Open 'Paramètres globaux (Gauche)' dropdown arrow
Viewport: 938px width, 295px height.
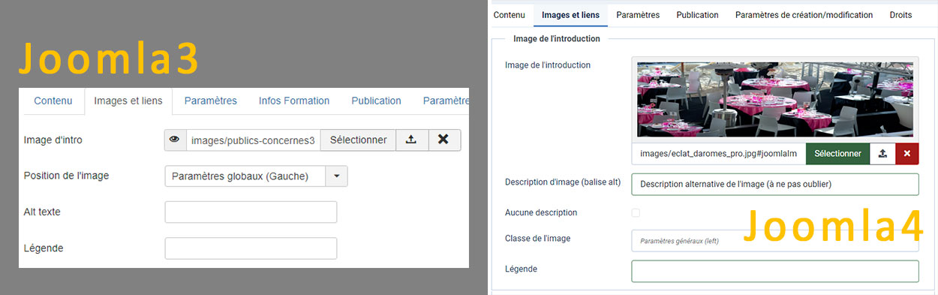[336, 176]
